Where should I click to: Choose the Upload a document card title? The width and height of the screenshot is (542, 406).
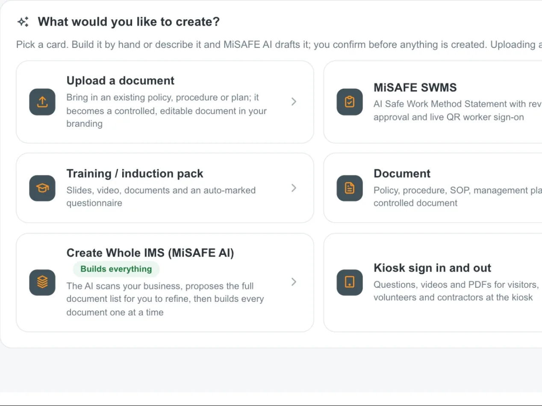pyautogui.click(x=121, y=81)
